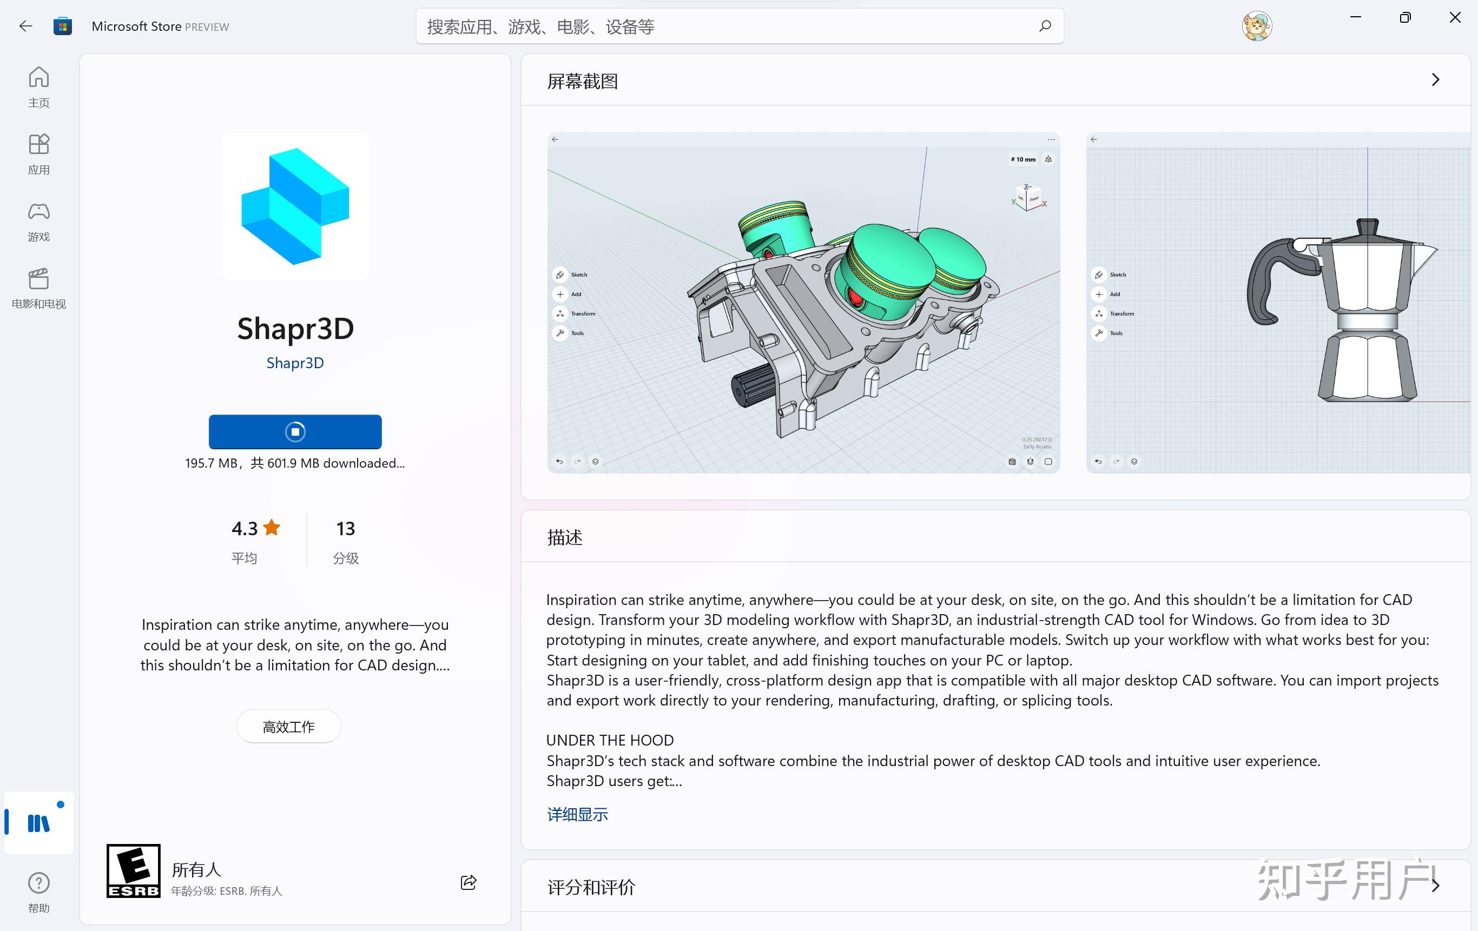Open the 游戏 section
This screenshot has width=1478, height=931.
pyautogui.click(x=38, y=221)
